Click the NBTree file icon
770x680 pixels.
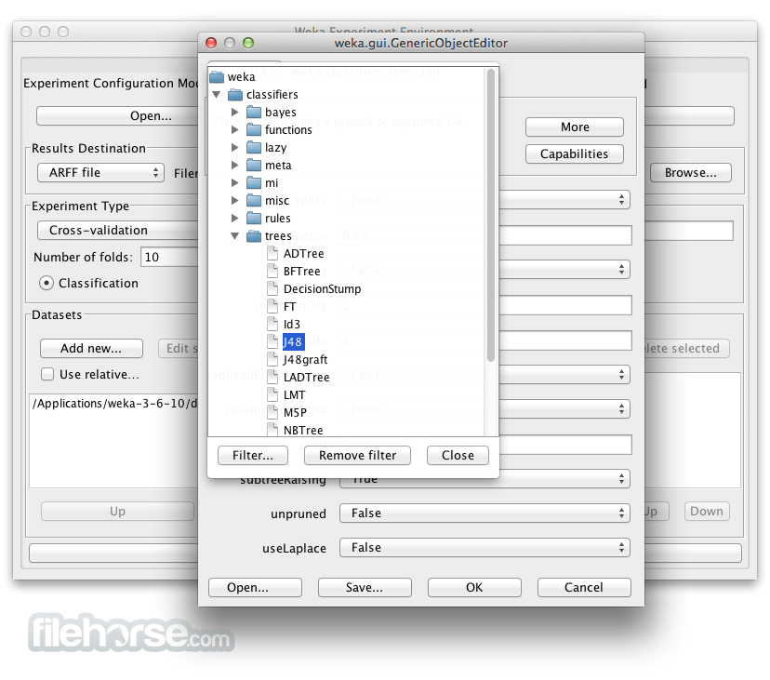(x=272, y=430)
